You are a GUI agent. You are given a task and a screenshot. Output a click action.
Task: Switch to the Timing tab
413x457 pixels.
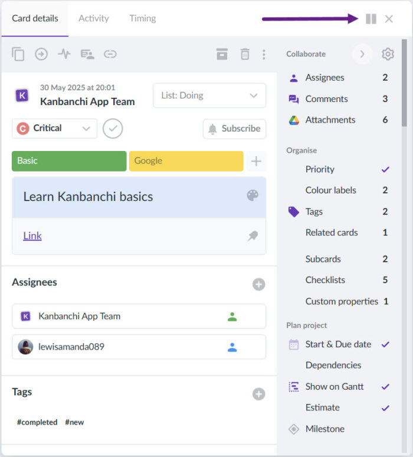point(143,18)
